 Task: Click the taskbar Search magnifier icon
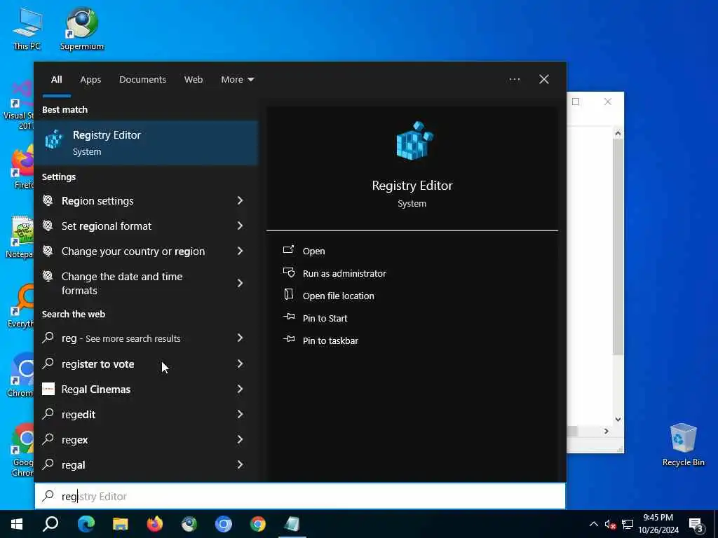click(50, 524)
